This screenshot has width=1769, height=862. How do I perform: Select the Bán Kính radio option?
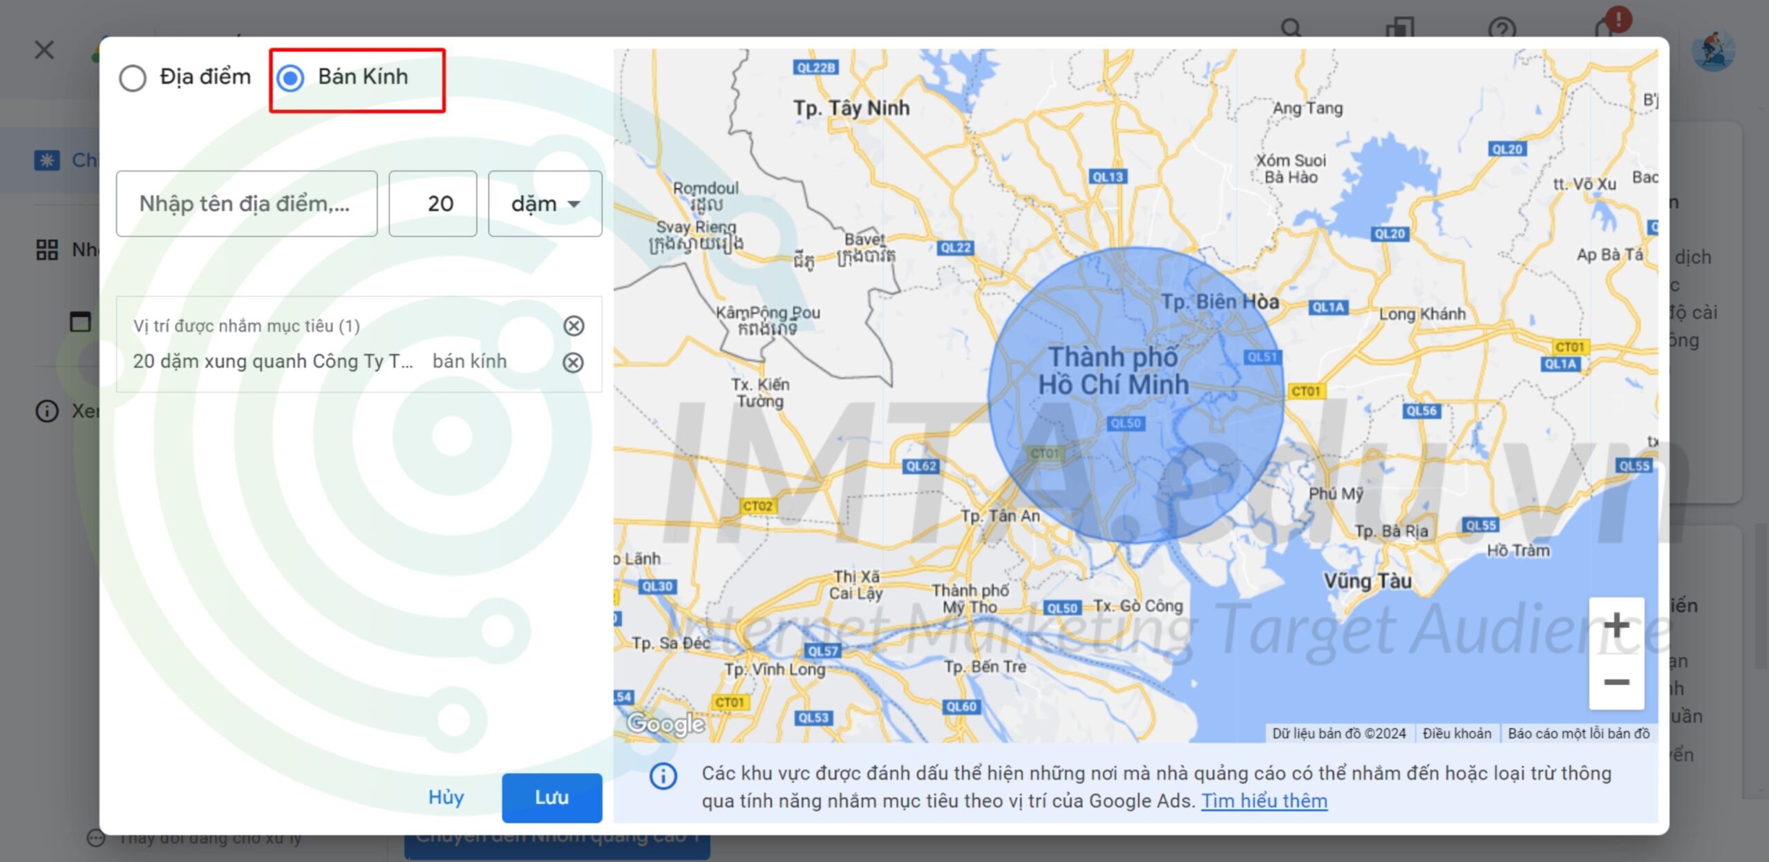coord(290,78)
